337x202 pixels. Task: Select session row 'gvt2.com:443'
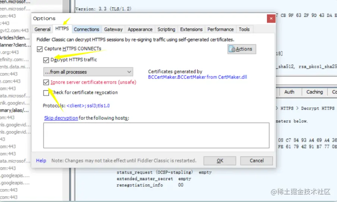point(14,31)
